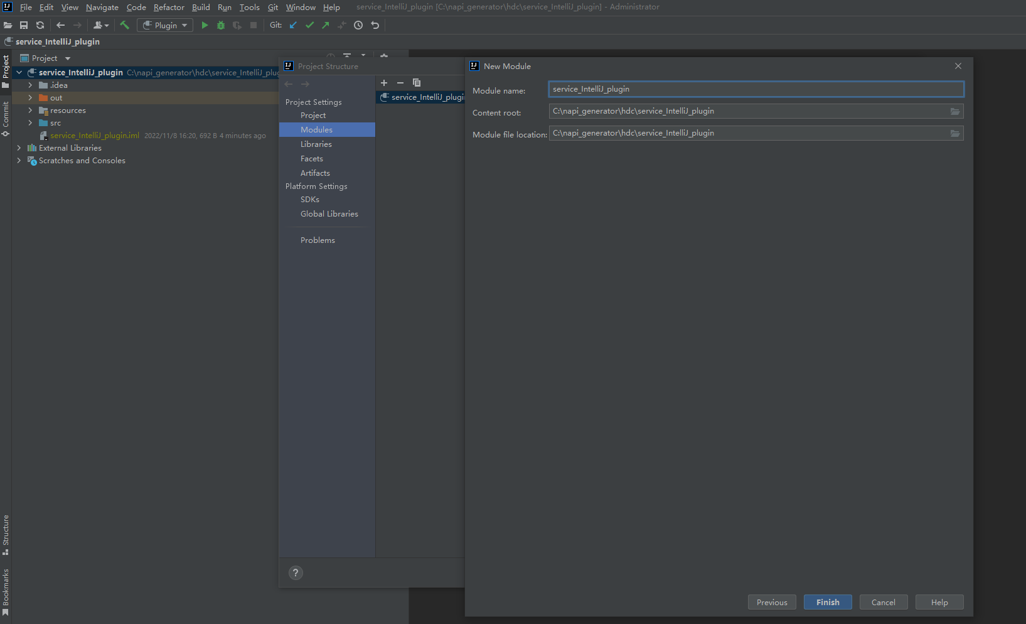Browse for Module file location icon
Image resolution: width=1026 pixels, height=624 pixels.
coord(955,133)
